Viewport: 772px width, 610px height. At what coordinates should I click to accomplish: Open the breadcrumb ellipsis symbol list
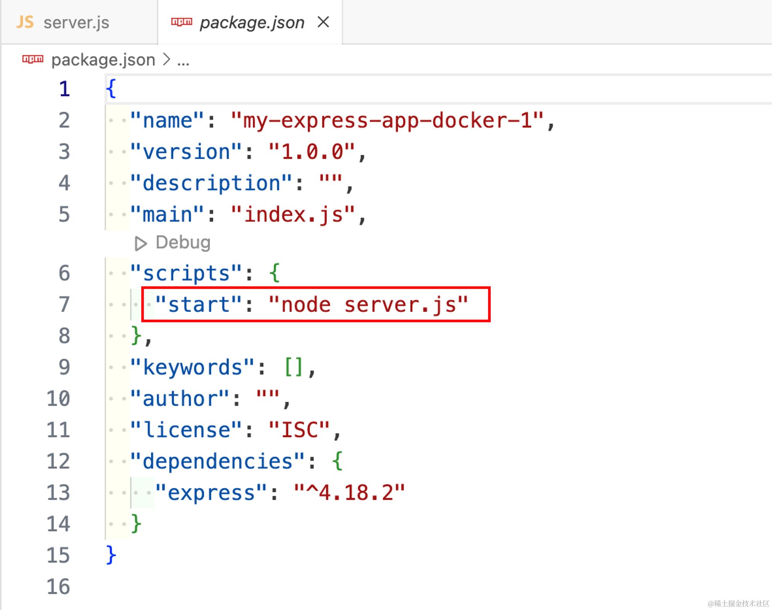(183, 61)
